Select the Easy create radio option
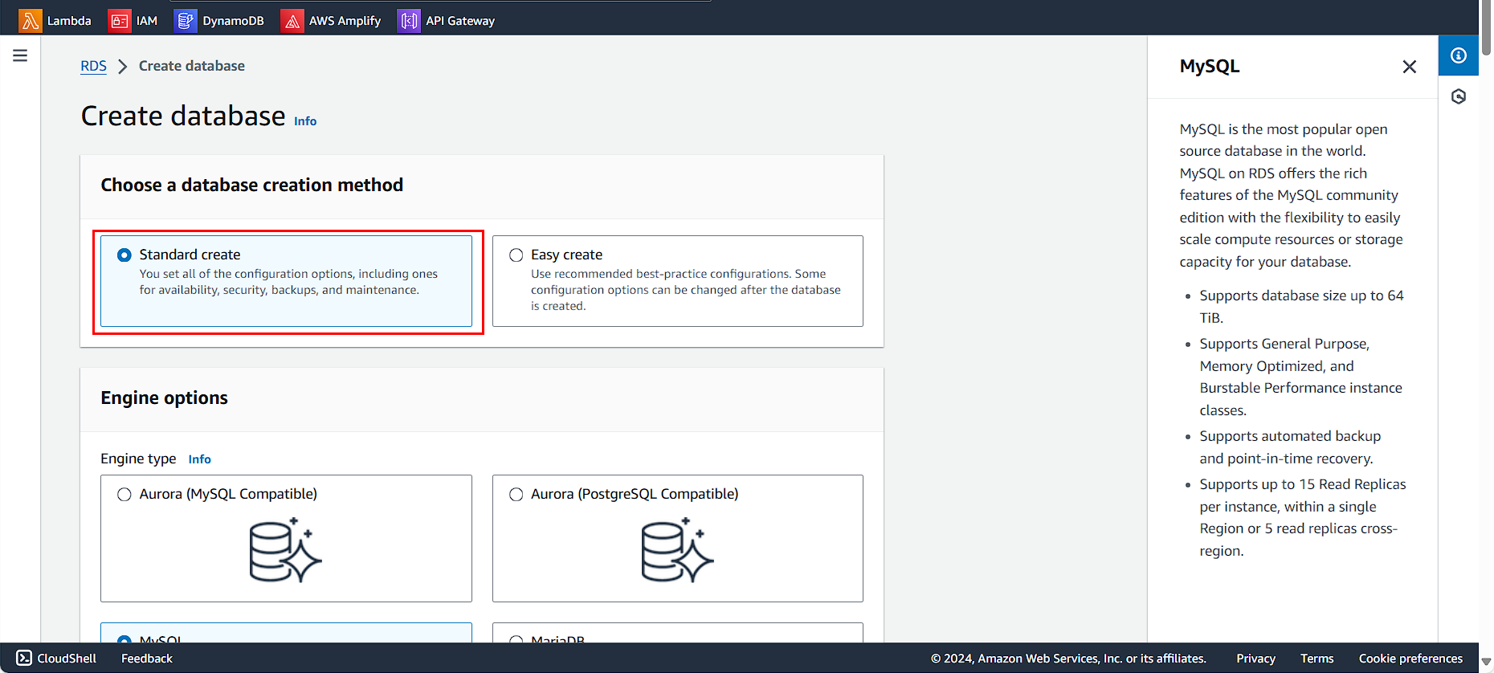Screen dimensions: 1494x673 516,255
